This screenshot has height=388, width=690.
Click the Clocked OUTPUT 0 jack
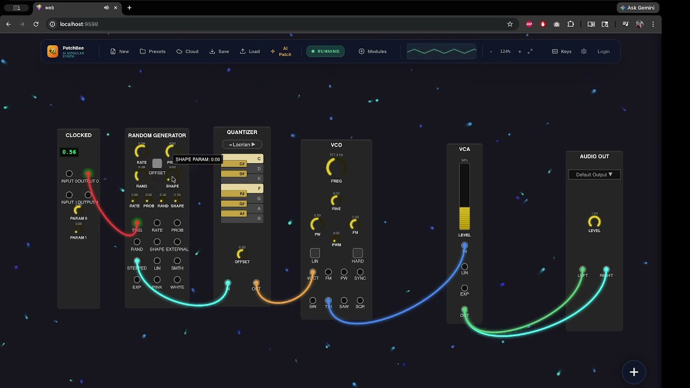(88, 174)
